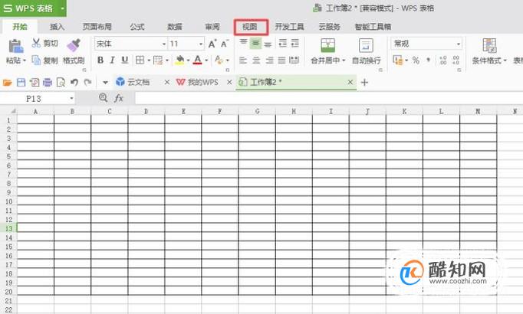Expand Merge and Center dropdown arrow
This screenshot has height=314, width=523.
[344, 61]
